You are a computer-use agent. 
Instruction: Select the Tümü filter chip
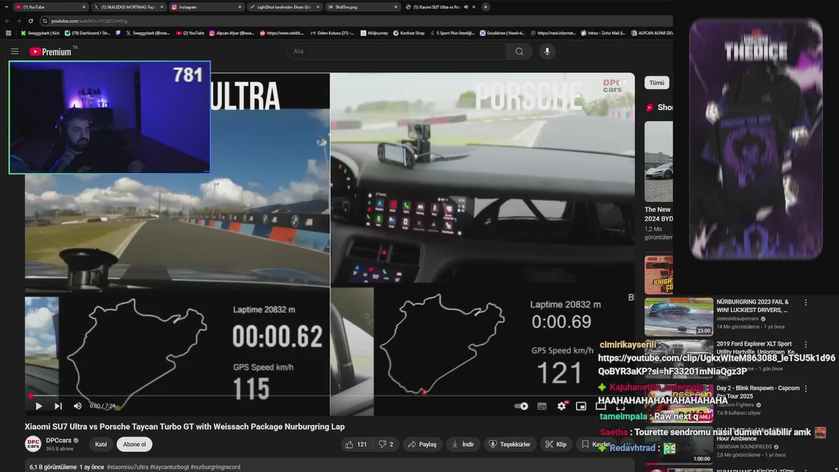[657, 83]
